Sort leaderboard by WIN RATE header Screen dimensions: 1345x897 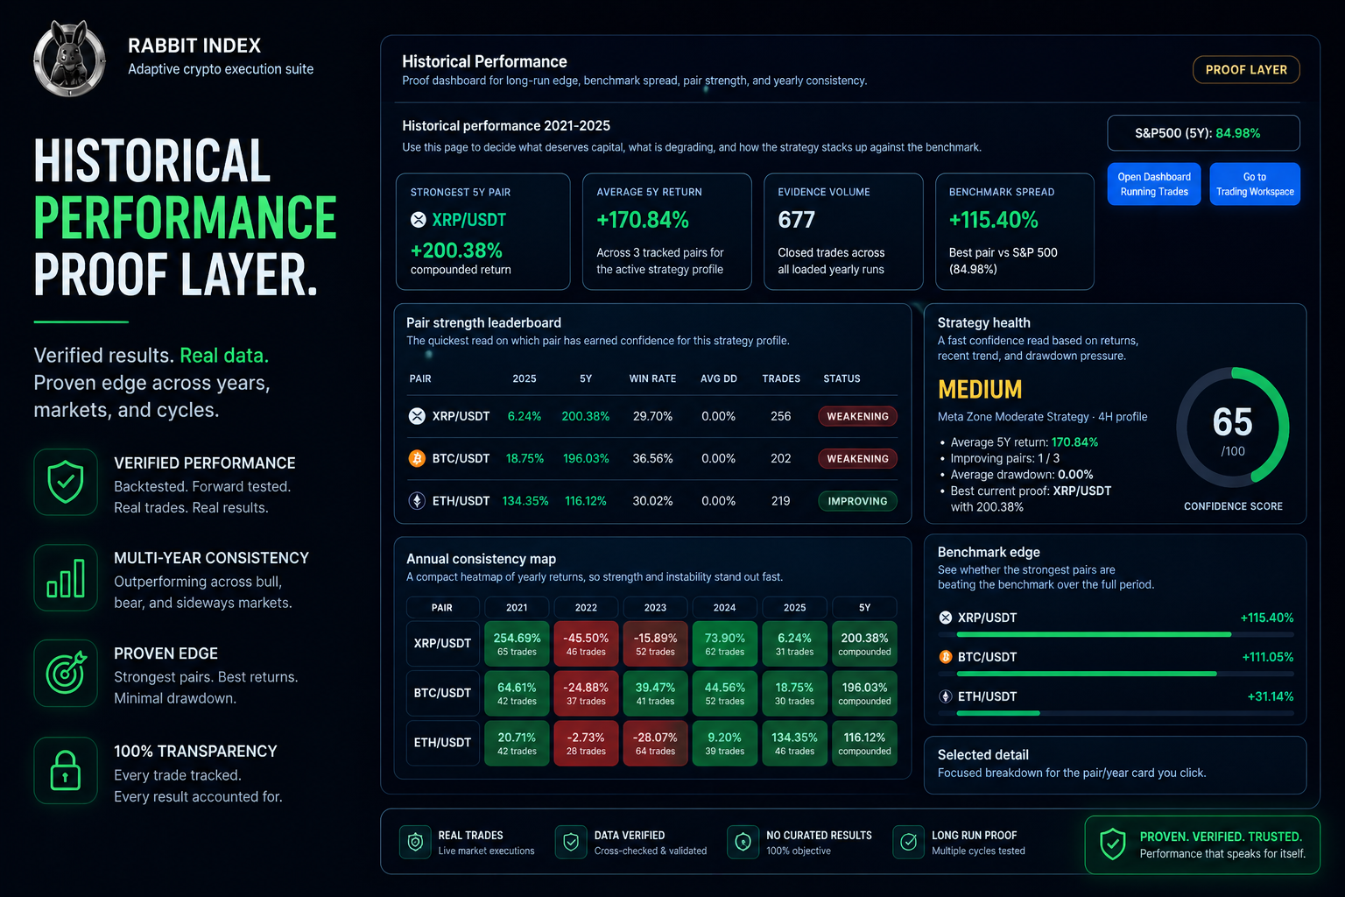pyautogui.click(x=652, y=378)
